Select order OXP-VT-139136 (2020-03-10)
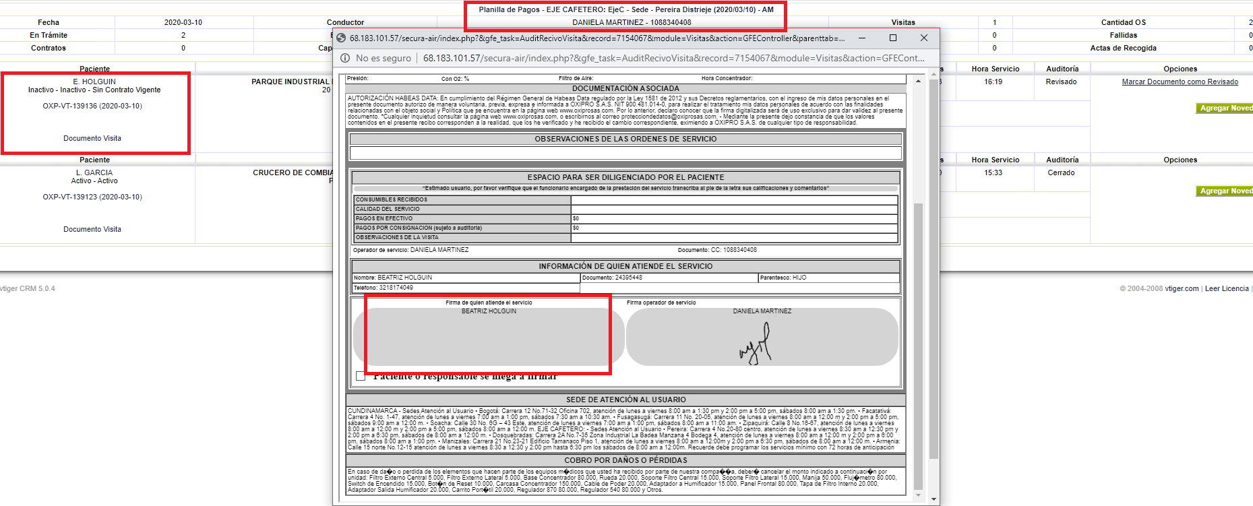Image resolution: width=1253 pixels, height=506 pixels. coord(92,106)
